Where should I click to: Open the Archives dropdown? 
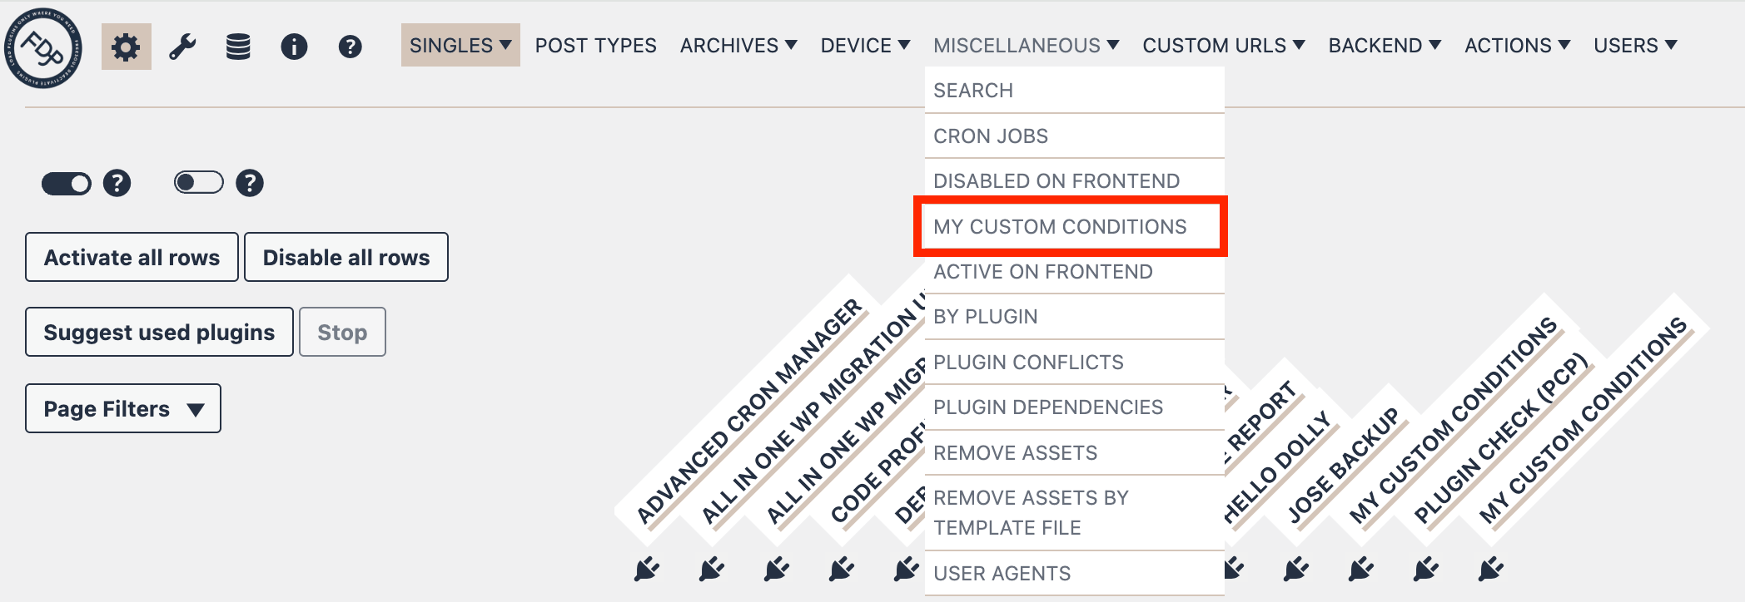[x=738, y=46]
